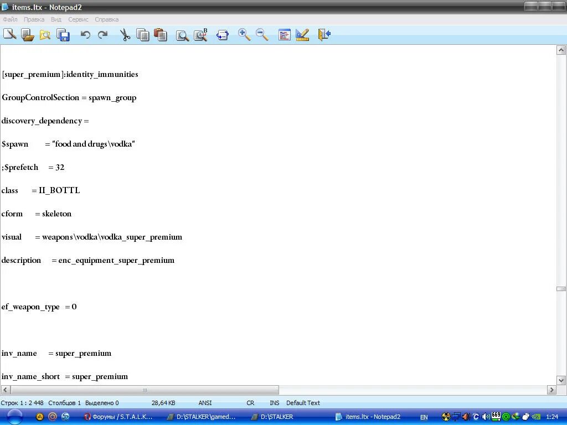Save the file with floppy disk icon
The image size is (567, 425).
[x=63, y=35]
